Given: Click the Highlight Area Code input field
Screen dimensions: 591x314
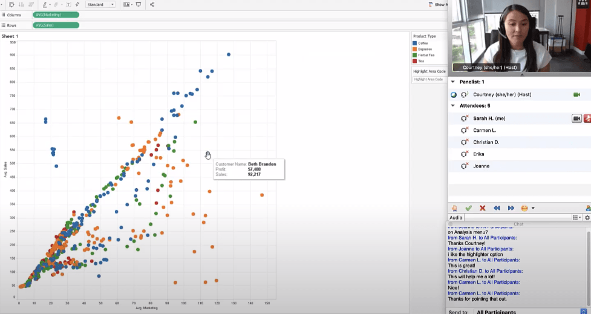Looking at the screenshot, I should [429, 79].
